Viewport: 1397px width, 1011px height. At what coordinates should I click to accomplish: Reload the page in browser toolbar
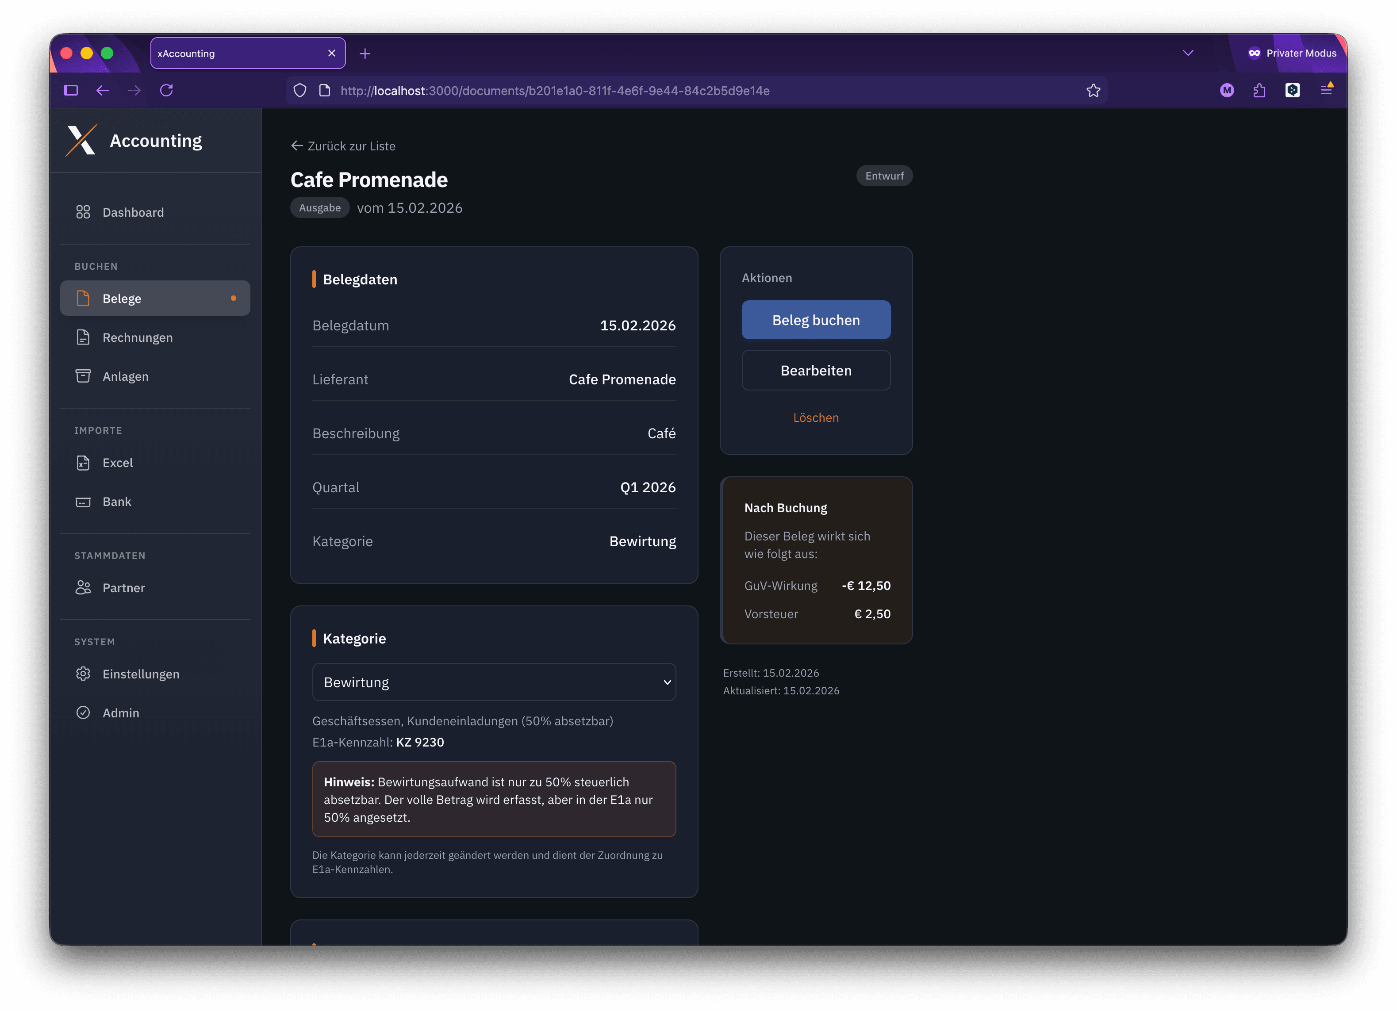[166, 91]
